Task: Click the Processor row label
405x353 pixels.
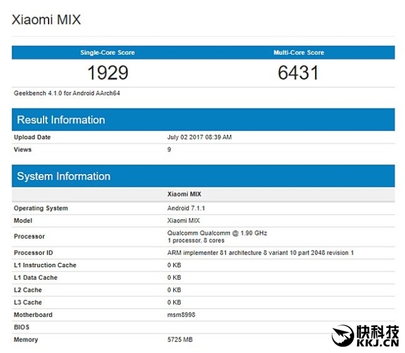Action: click(x=29, y=236)
